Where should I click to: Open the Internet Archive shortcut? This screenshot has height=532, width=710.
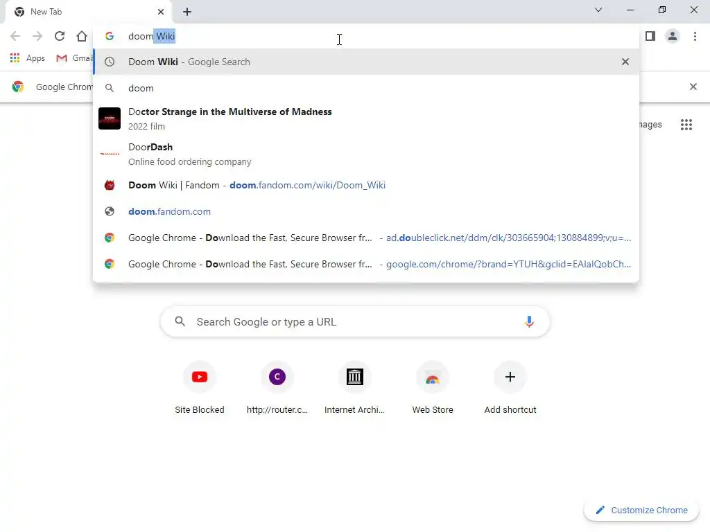click(x=354, y=388)
